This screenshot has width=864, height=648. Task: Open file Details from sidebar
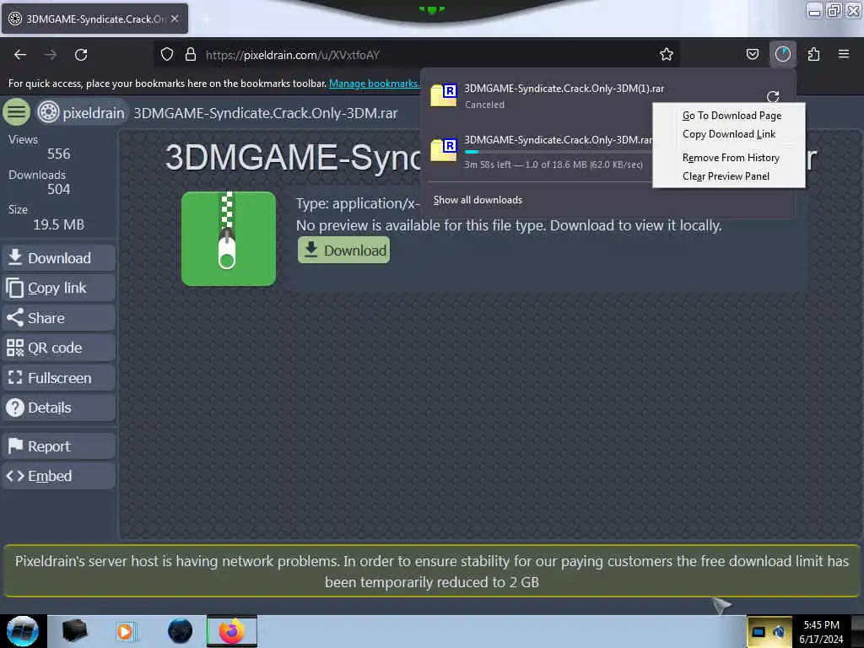coord(59,408)
